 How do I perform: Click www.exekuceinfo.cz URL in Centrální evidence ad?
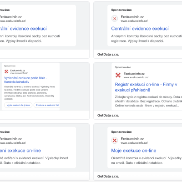click(134, 21)
